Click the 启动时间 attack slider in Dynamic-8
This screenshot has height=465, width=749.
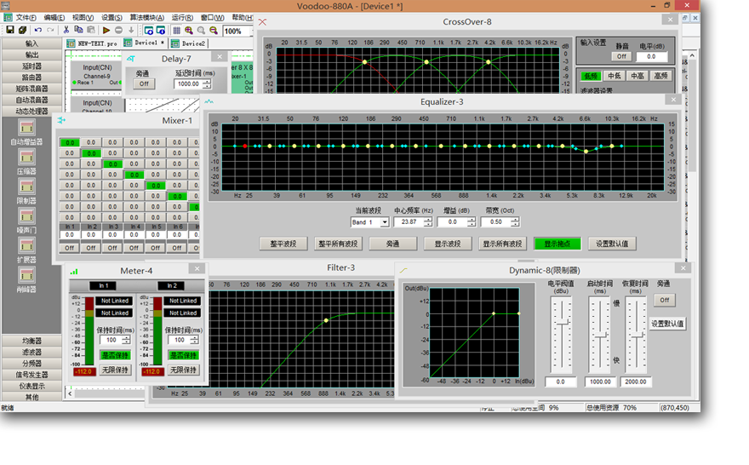598,336
